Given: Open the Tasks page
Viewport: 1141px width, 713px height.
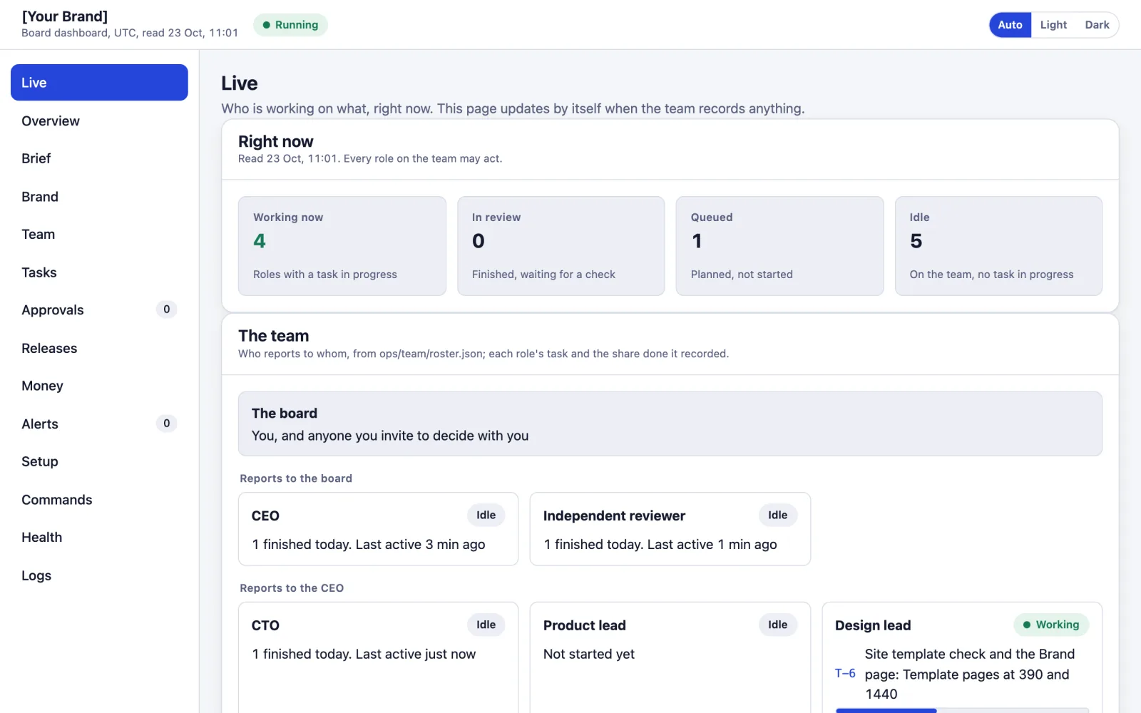Looking at the screenshot, I should point(99,272).
